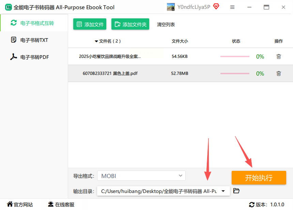The height and width of the screenshot is (210, 293).
Task: Select the 电子书转PDF tab
Action: click(34, 57)
